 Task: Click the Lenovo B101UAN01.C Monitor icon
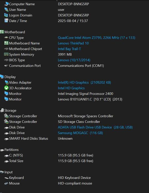coord(6,99)
